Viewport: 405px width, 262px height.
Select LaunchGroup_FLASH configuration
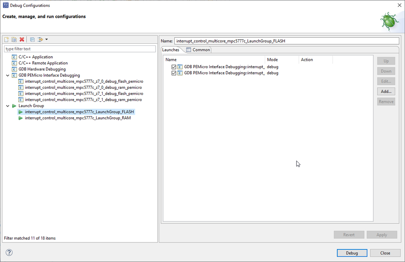[x=79, y=112]
